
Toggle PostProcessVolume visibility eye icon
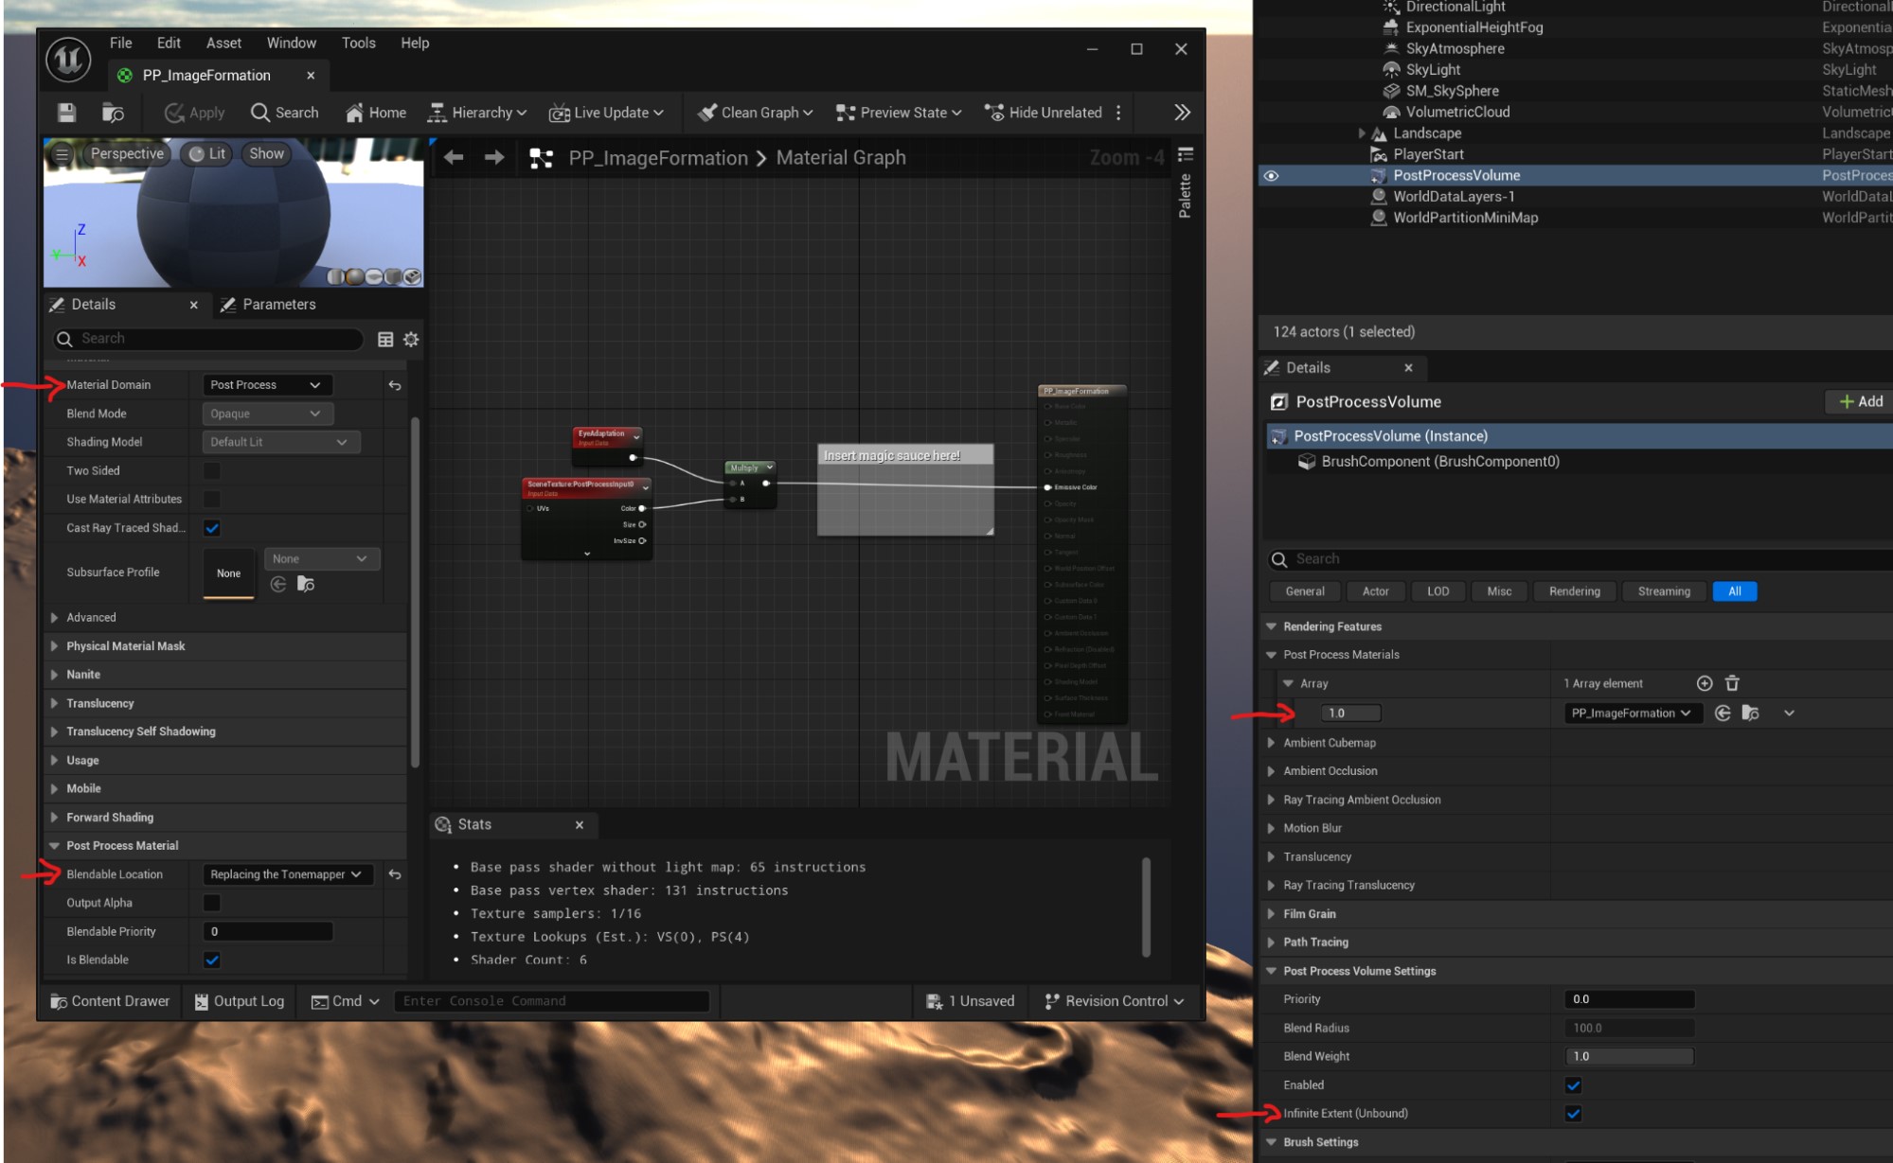(1271, 176)
